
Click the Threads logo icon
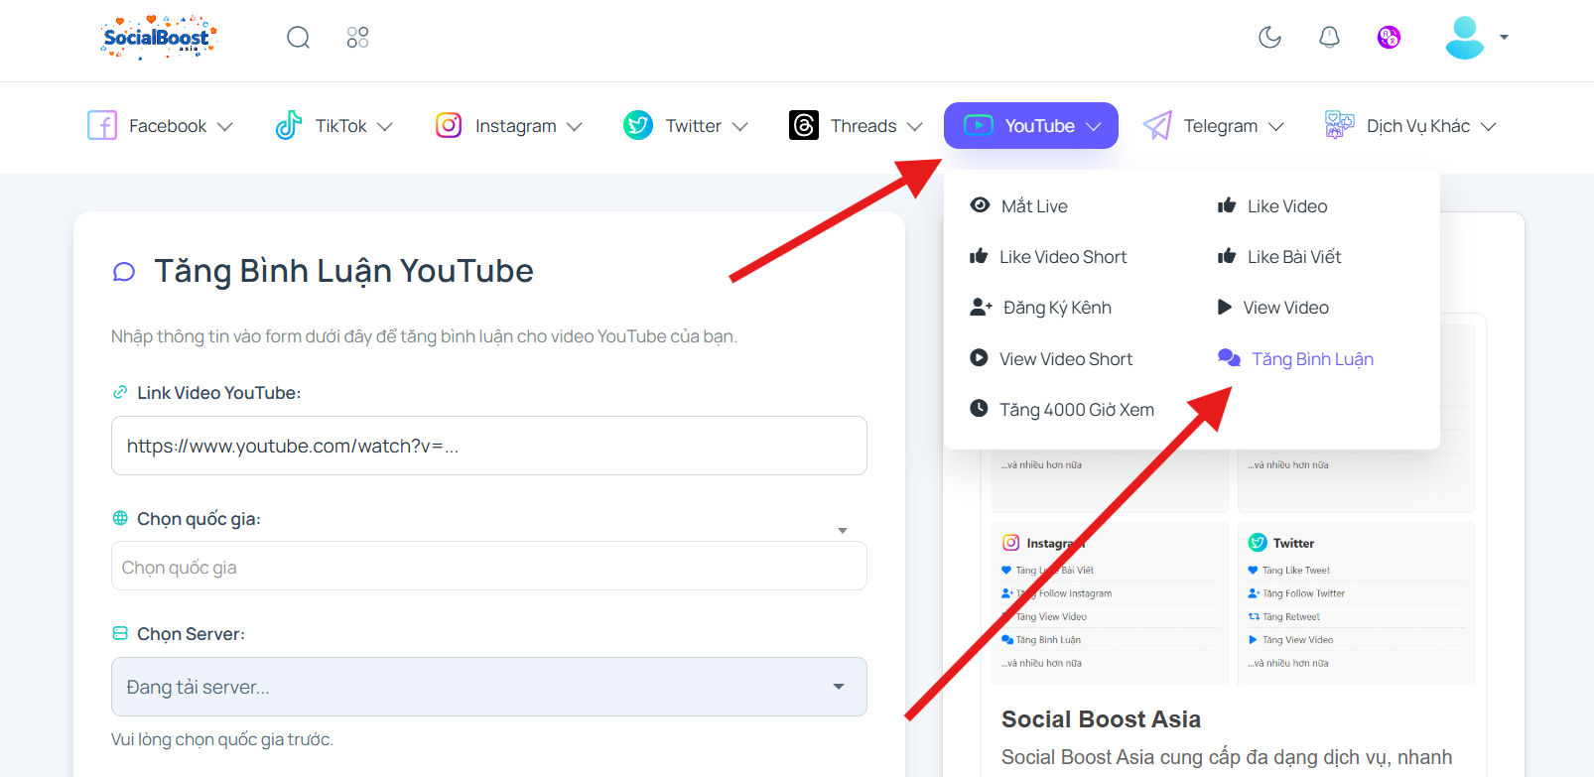[x=804, y=125]
